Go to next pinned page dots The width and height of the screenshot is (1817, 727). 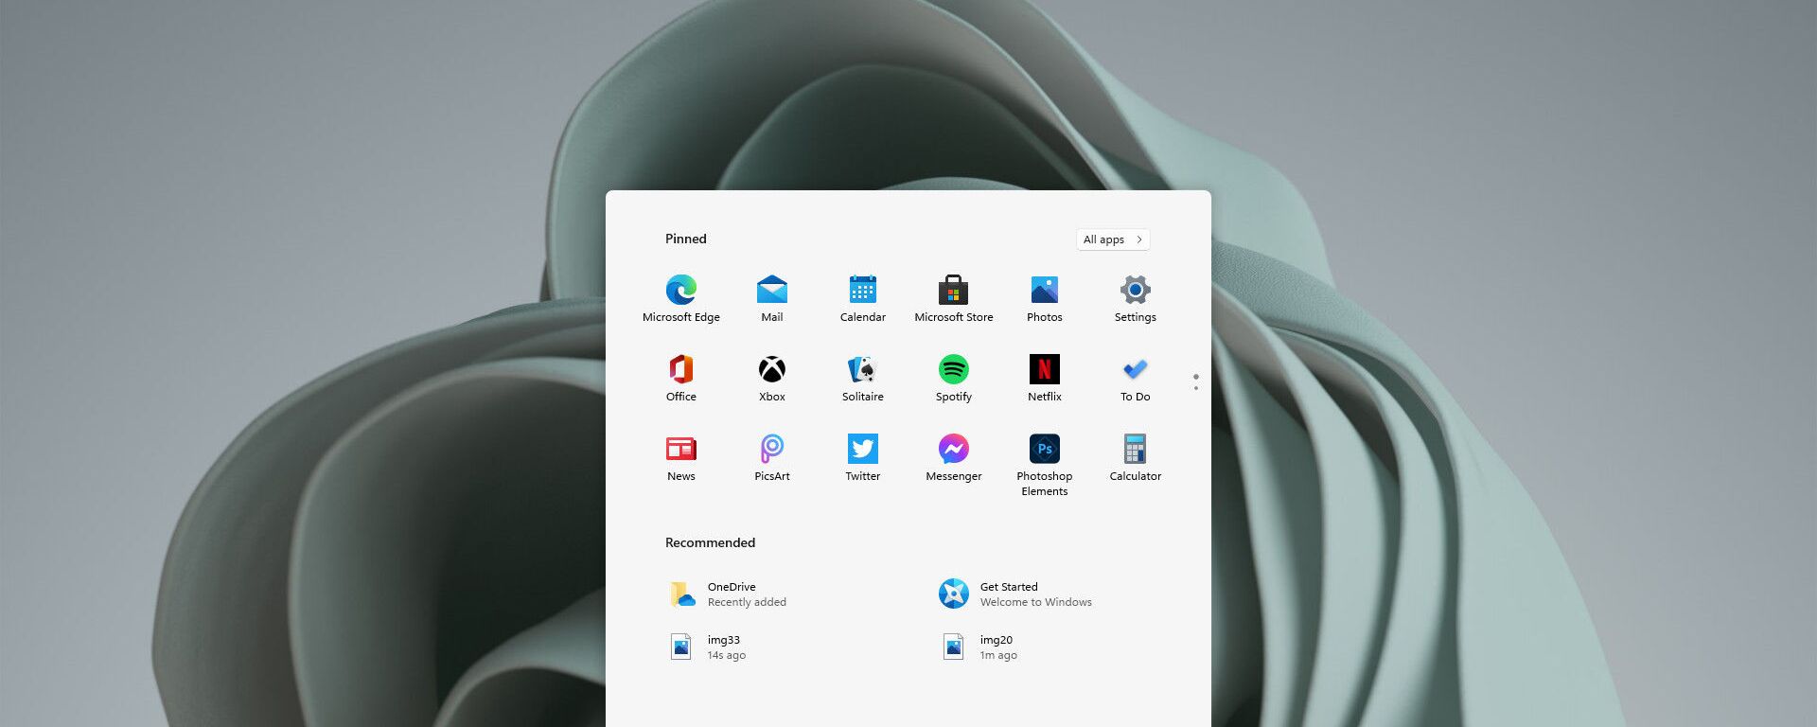1195,381
